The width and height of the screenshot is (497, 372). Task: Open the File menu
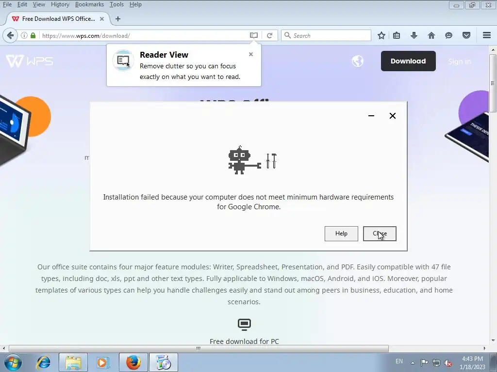pos(7,4)
